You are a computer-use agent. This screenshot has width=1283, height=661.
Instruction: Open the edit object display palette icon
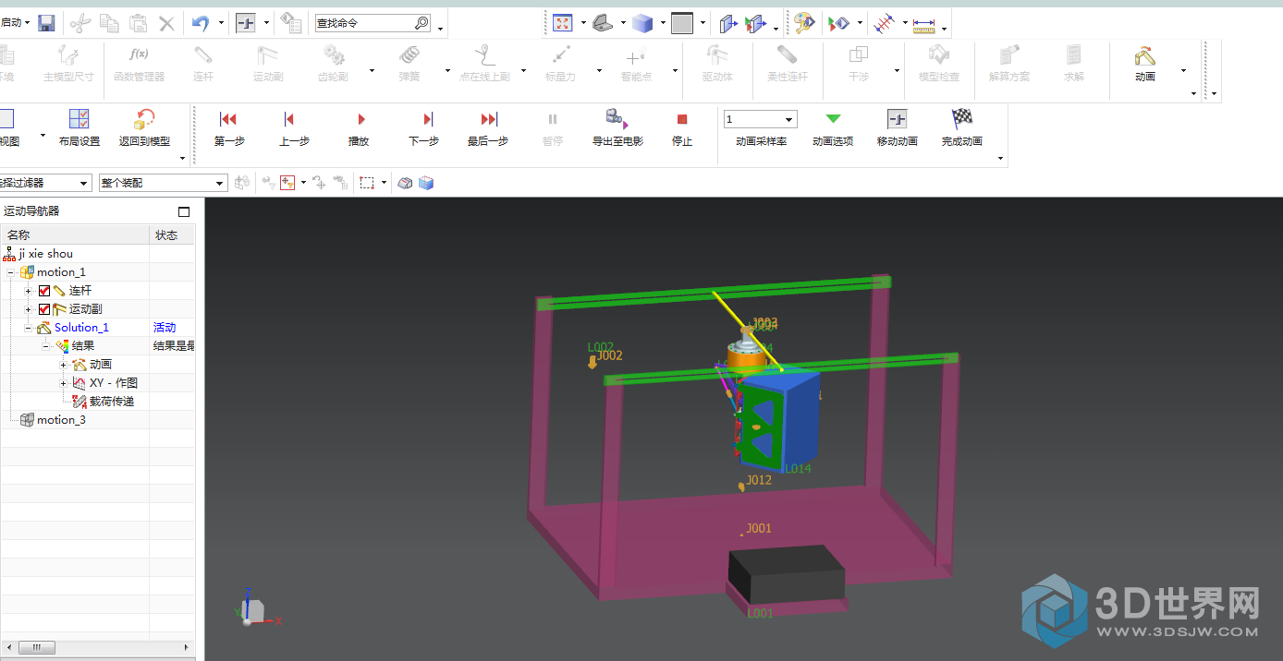pos(804,23)
